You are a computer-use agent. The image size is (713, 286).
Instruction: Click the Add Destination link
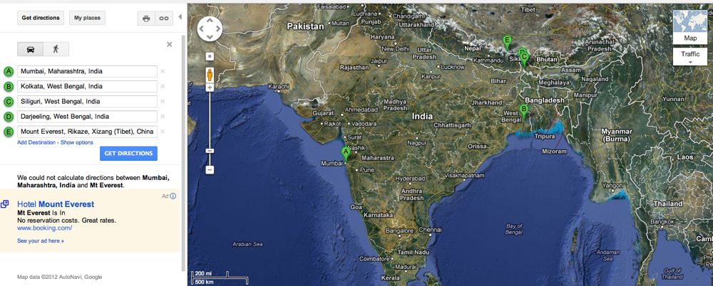tap(36, 142)
